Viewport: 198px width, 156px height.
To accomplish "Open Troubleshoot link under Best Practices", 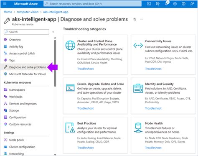I will [x=85, y=148].
